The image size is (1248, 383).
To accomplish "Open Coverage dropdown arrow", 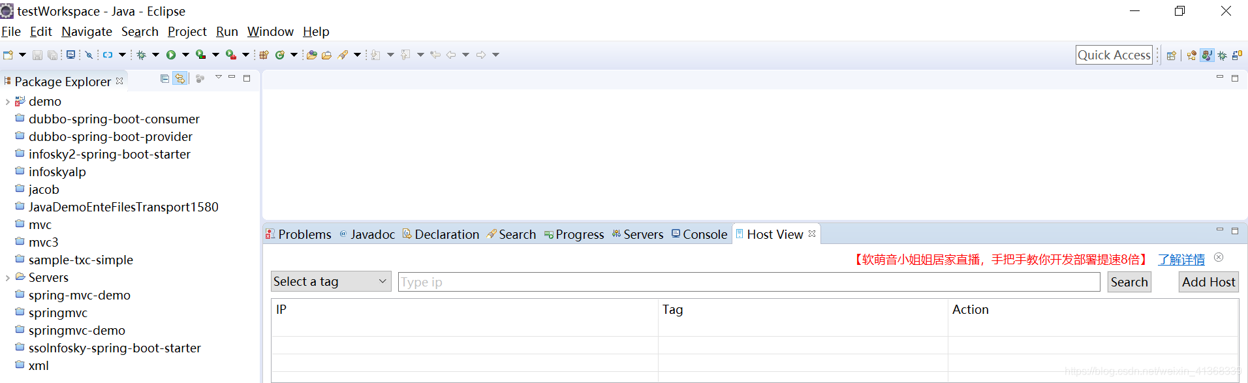I will coord(215,55).
